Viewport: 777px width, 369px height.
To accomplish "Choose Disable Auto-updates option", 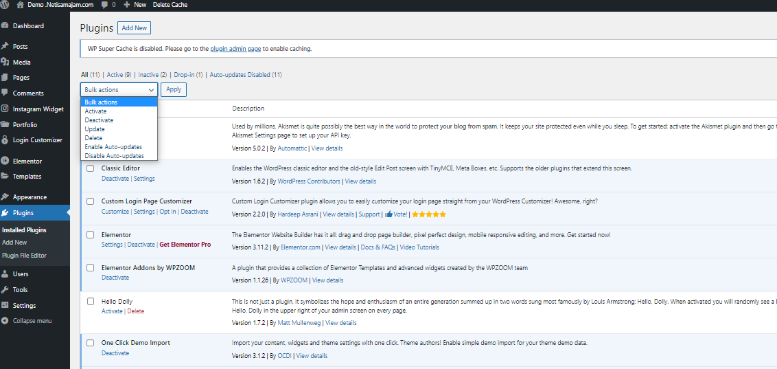I will click(x=119, y=156).
